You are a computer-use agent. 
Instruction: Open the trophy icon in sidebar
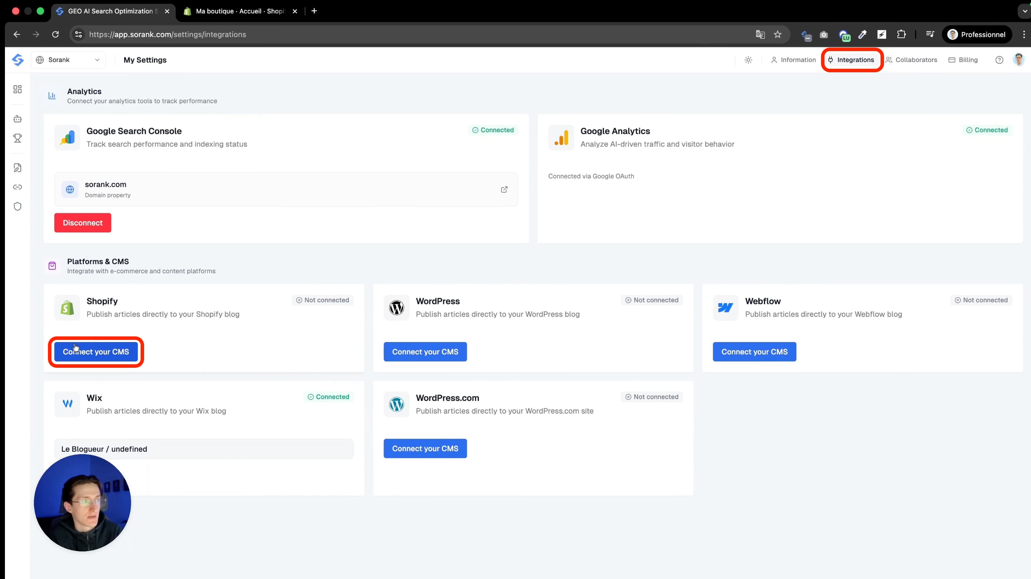18,138
